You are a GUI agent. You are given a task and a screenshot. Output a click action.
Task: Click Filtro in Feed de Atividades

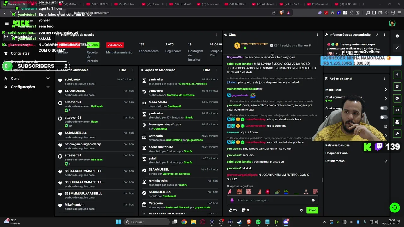point(122,70)
